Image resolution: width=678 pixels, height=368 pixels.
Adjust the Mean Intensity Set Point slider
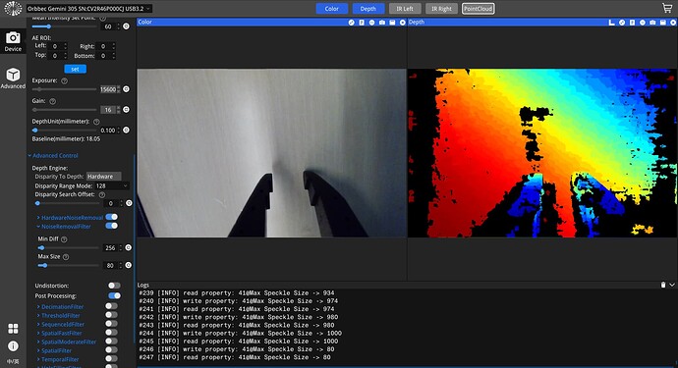[65, 26]
